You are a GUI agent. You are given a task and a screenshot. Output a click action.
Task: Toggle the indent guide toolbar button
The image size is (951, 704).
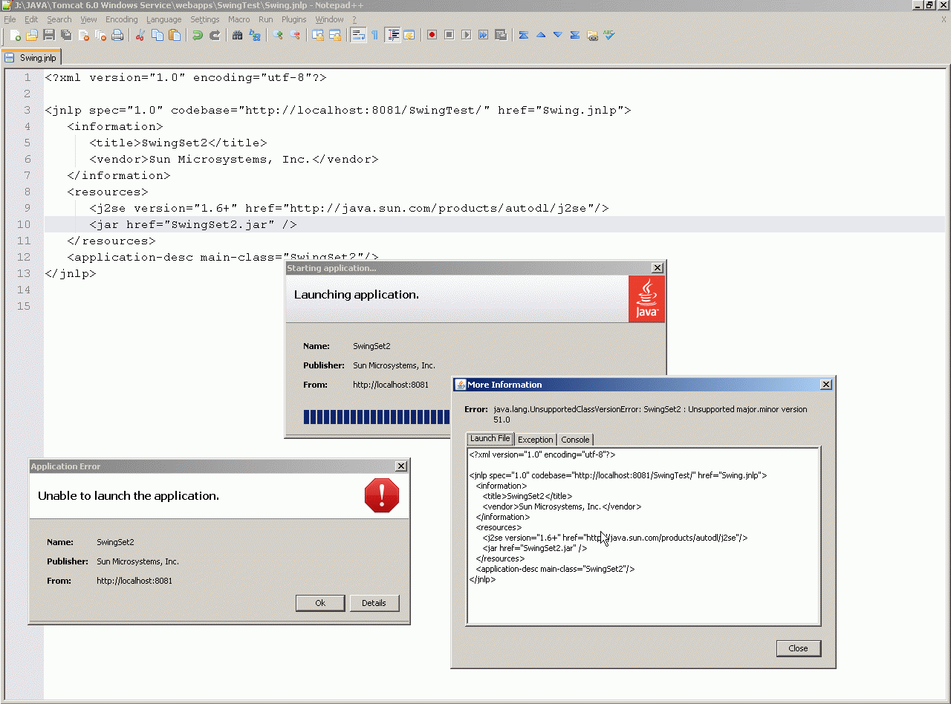392,35
